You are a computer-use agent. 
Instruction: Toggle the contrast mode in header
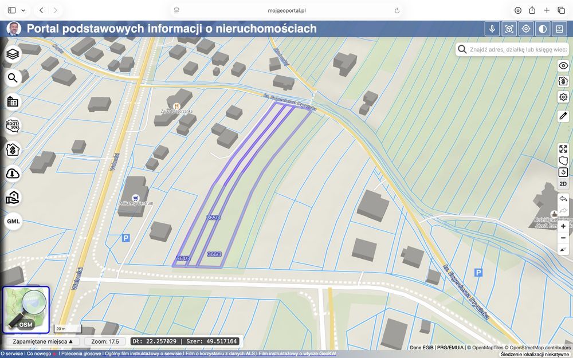543,29
